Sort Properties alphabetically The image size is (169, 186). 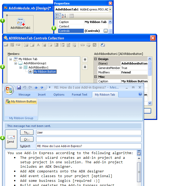coord(64,16)
